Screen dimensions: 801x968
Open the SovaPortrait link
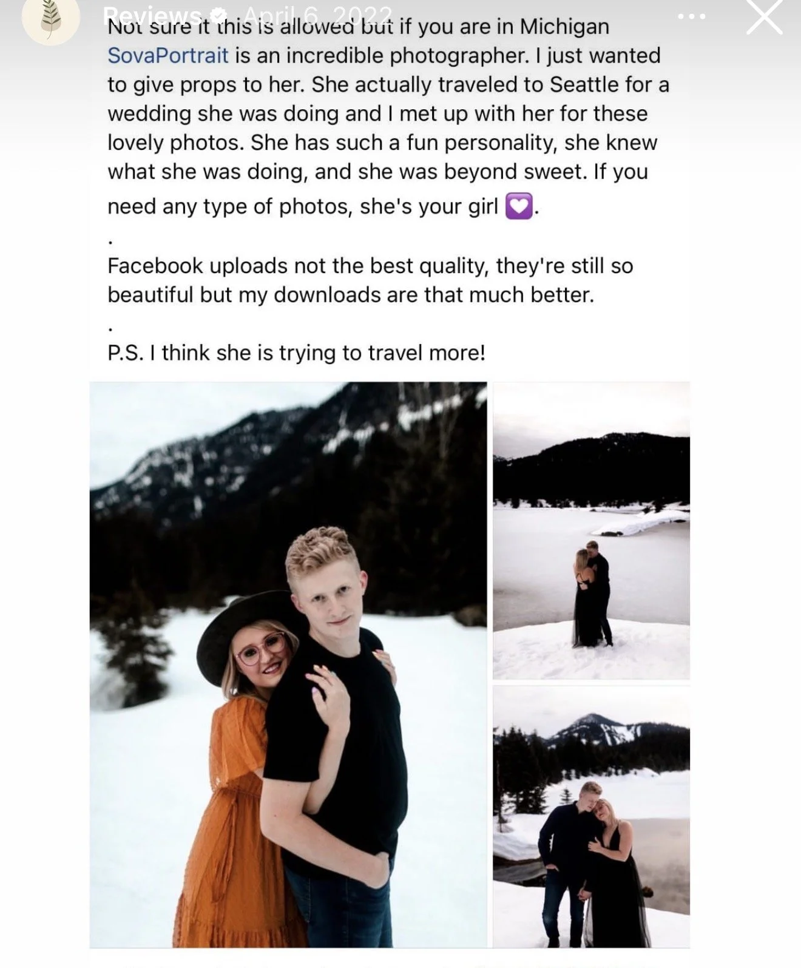click(168, 55)
